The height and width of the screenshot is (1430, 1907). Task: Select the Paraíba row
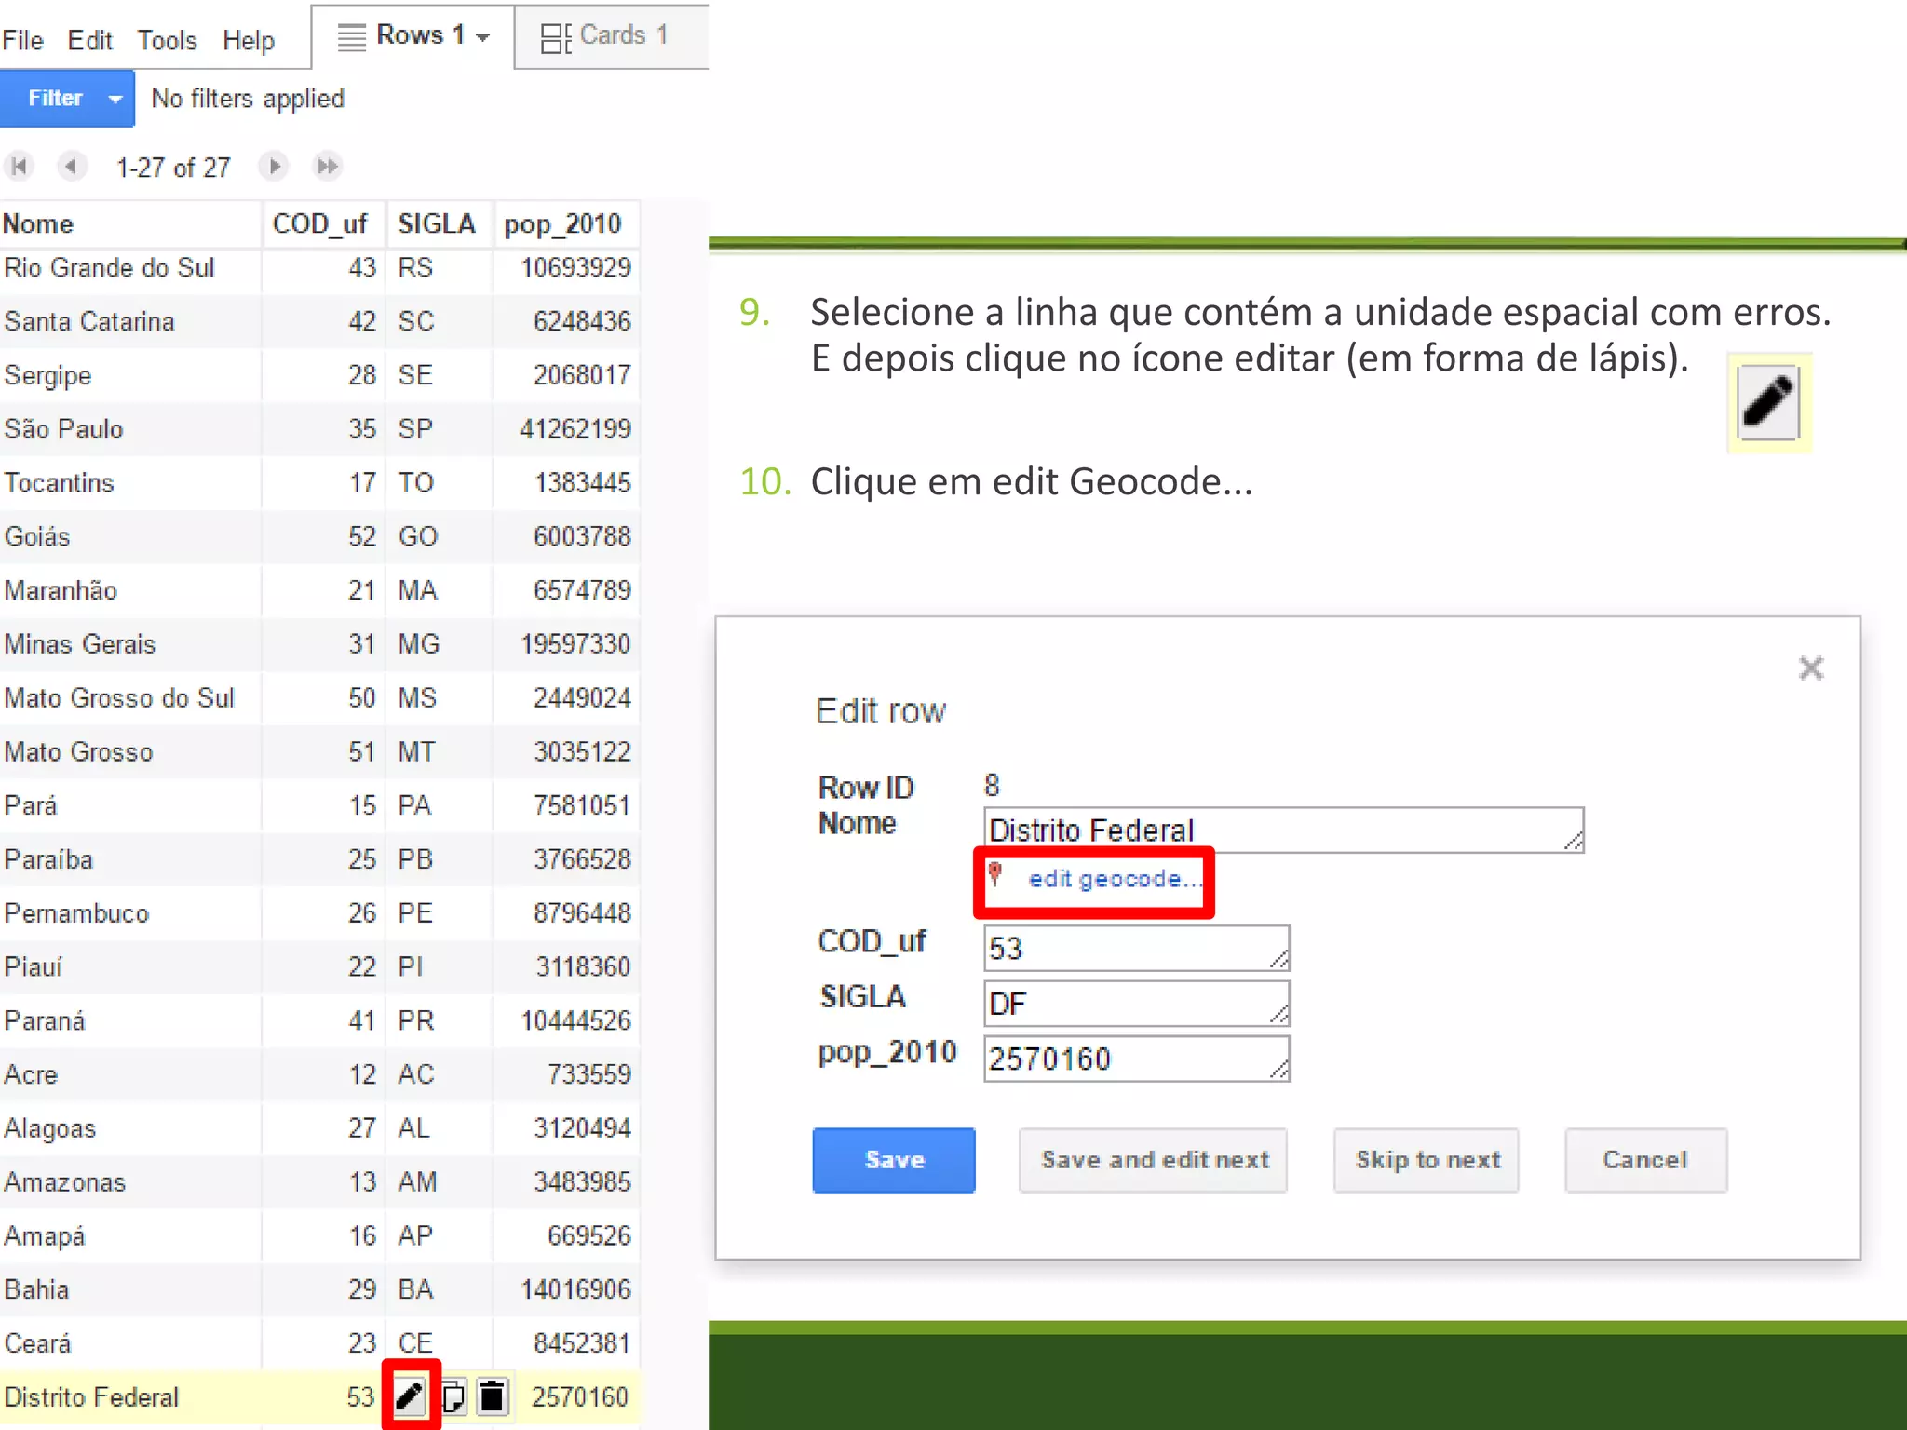[319, 859]
